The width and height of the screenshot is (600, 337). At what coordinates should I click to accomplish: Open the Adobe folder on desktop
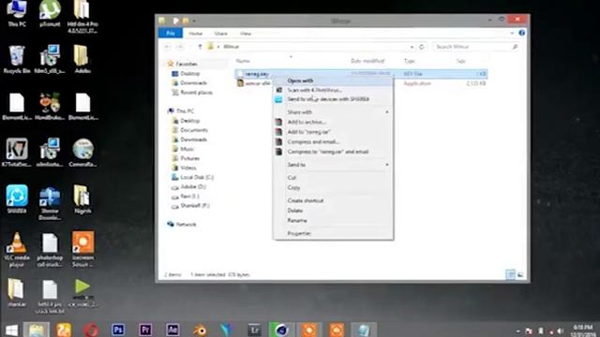pos(82,59)
